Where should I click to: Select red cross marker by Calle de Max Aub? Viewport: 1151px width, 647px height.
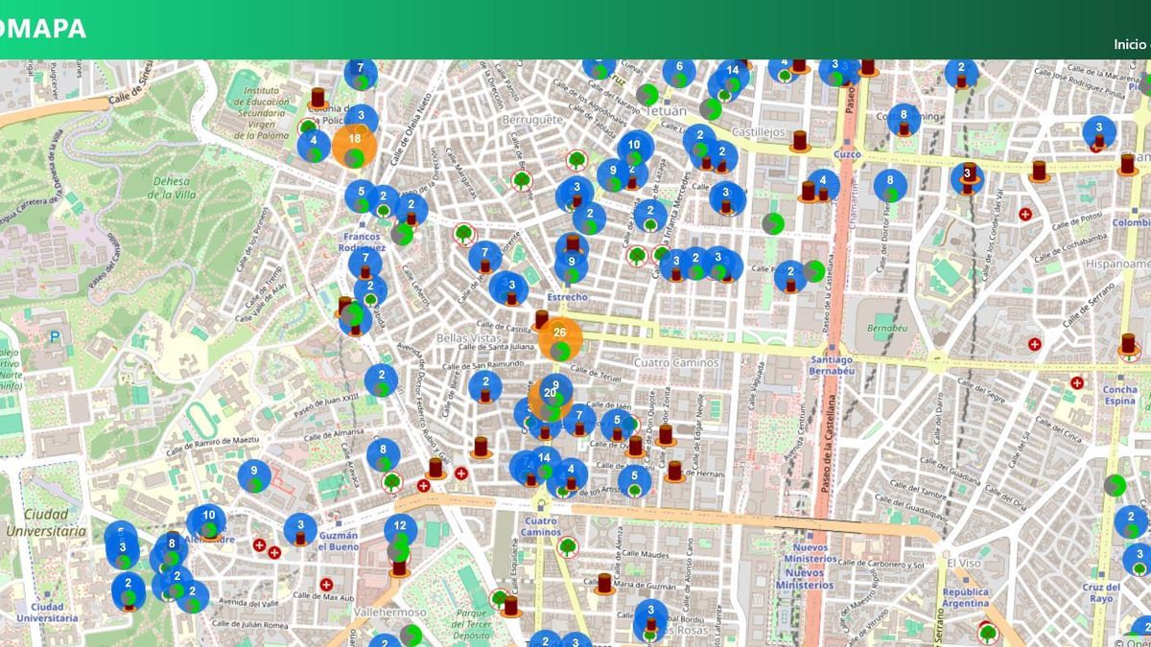[x=326, y=584]
